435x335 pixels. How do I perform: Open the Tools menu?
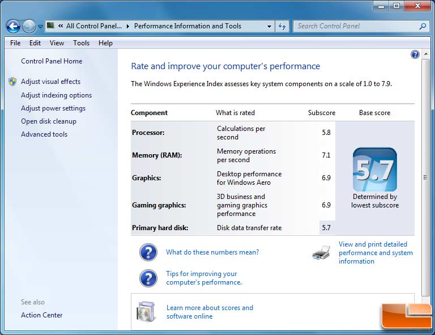(81, 43)
